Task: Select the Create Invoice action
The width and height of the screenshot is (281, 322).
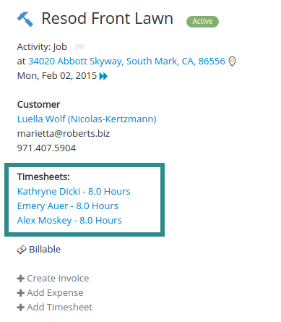Action: coord(58,279)
